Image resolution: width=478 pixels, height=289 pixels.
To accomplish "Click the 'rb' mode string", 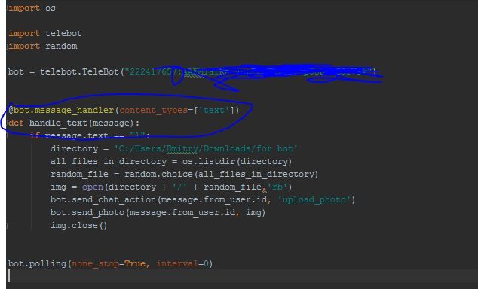I will 277,187.
